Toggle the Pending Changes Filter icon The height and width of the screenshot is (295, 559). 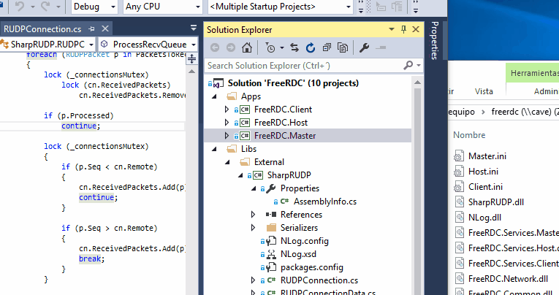270,47
